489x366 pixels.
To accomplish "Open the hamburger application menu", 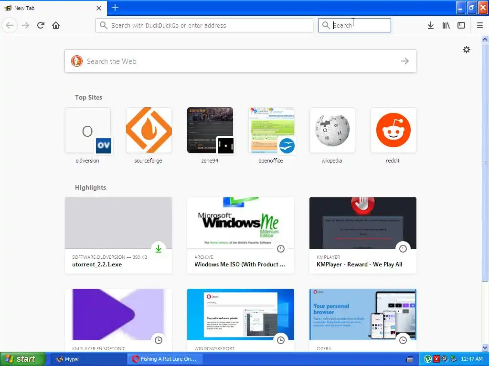I will click(480, 25).
